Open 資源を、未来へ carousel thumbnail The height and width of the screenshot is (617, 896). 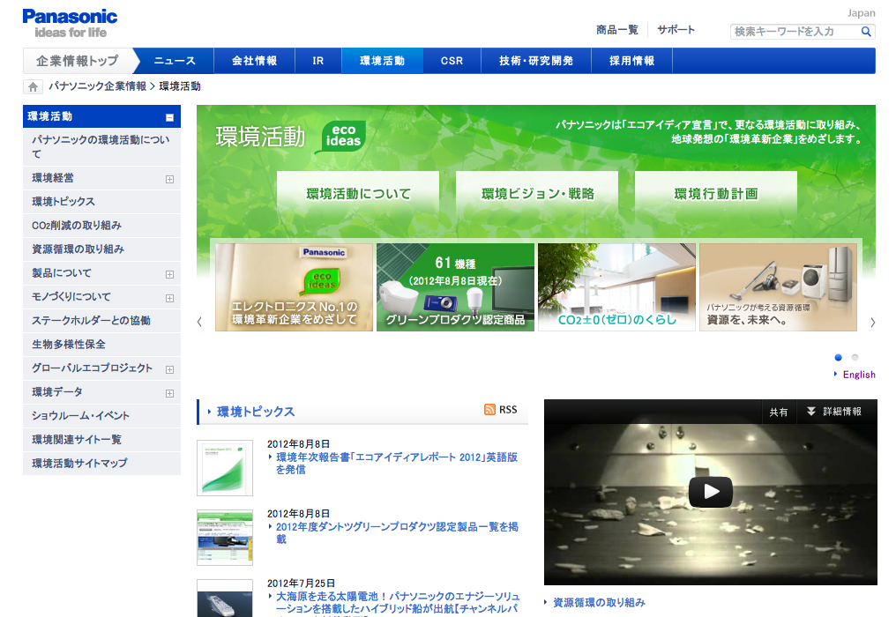click(779, 287)
